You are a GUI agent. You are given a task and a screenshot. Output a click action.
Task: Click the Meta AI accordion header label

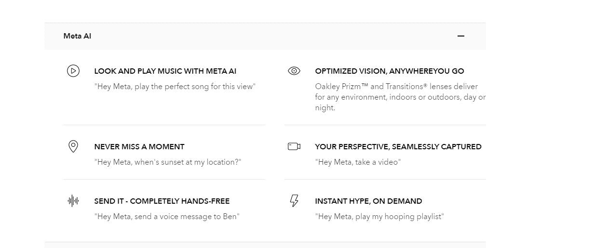tap(77, 36)
